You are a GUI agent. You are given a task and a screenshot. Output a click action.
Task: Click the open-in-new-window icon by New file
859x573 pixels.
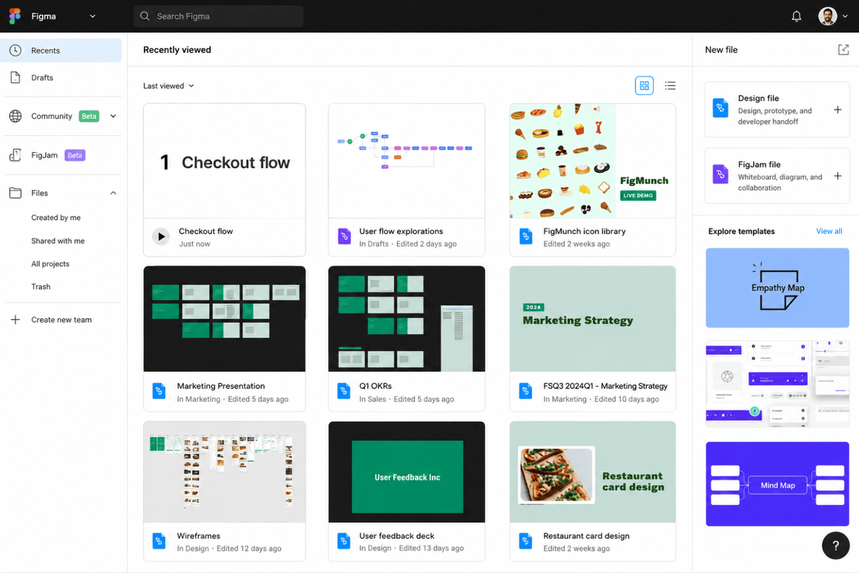[843, 50]
